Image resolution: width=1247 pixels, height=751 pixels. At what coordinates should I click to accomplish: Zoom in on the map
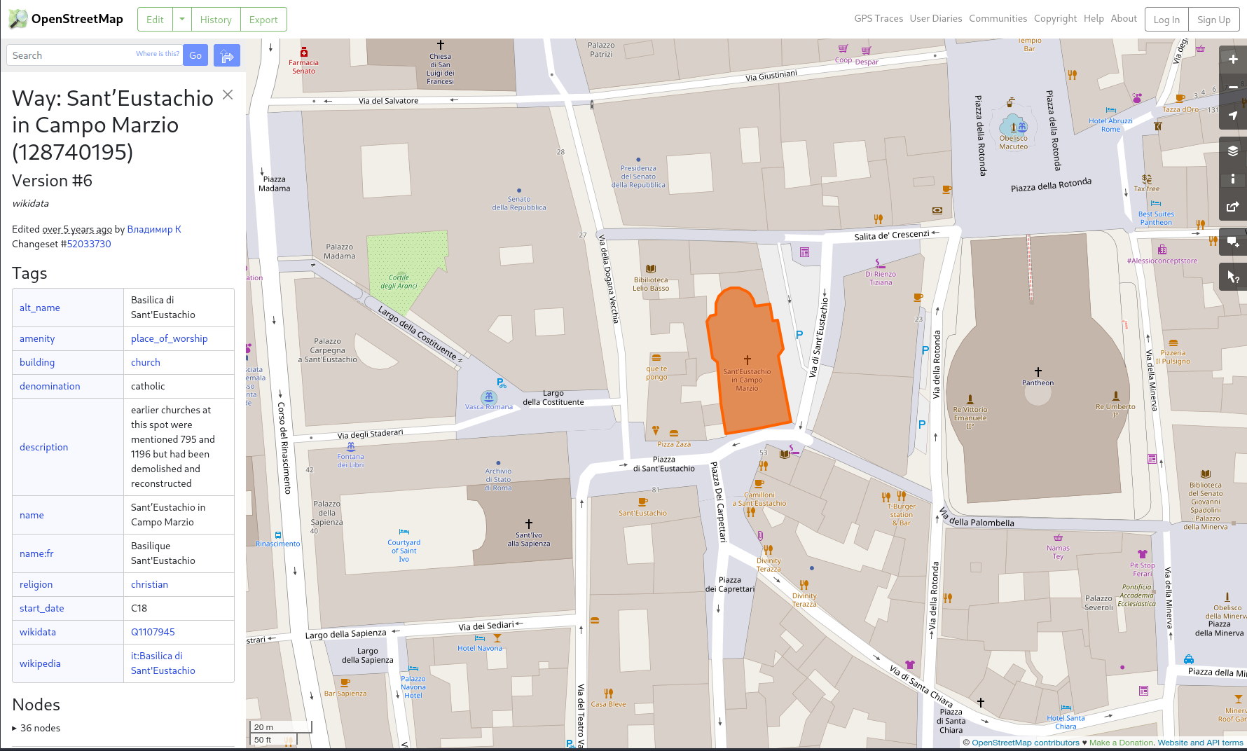click(1233, 60)
